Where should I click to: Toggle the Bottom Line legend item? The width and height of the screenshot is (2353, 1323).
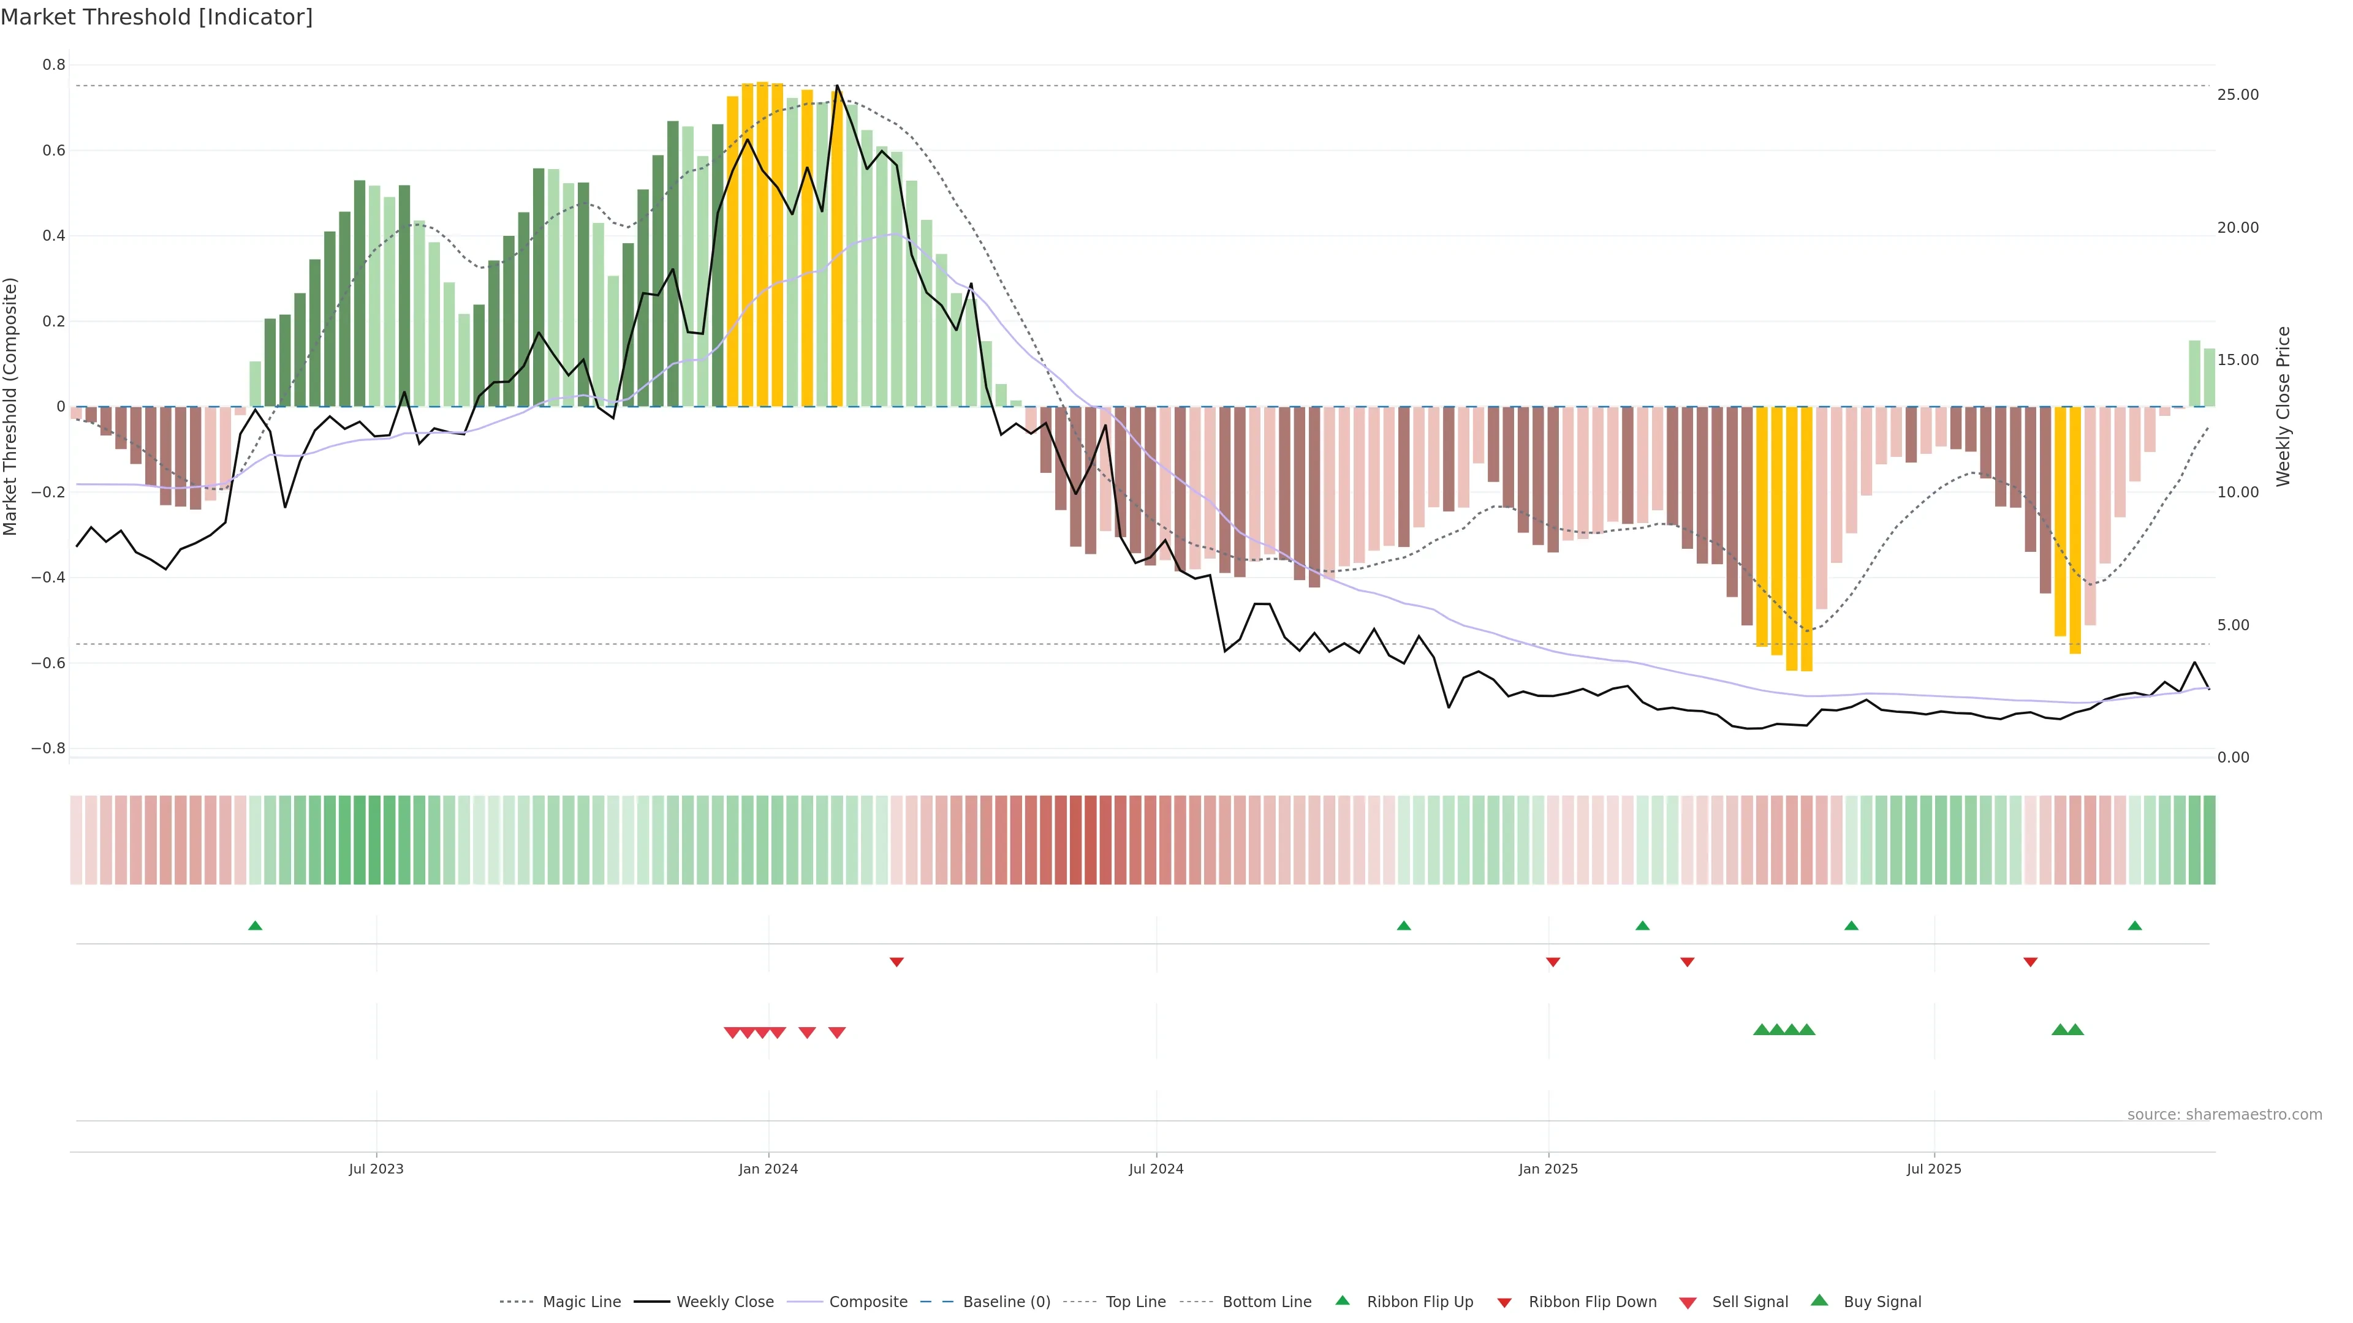coord(1266,1302)
